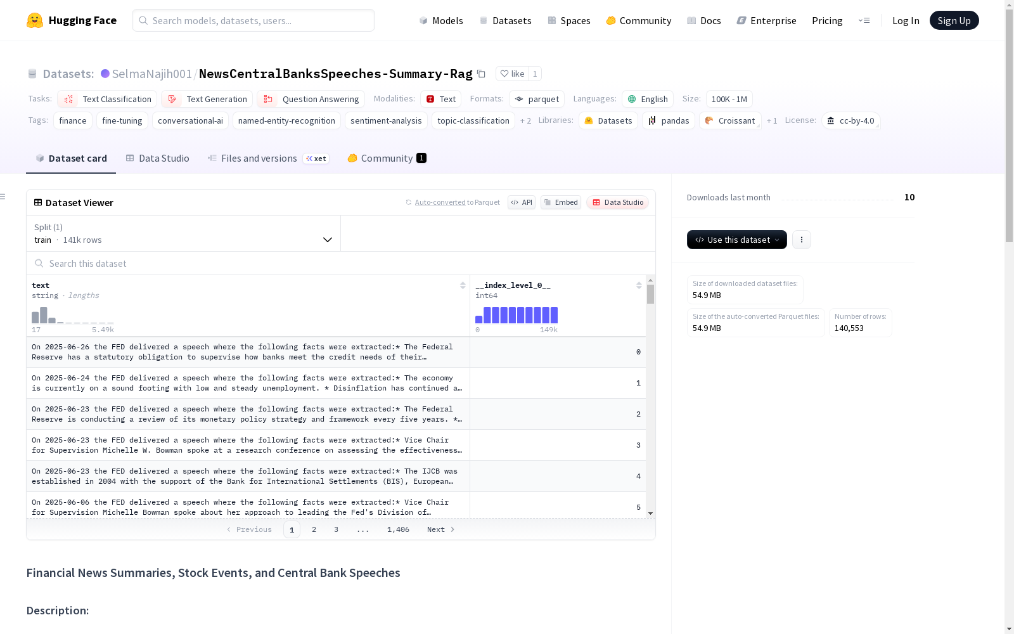This screenshot has height=634, width=1014.
Task: Open the Dataset card tab
Action: 71,158
